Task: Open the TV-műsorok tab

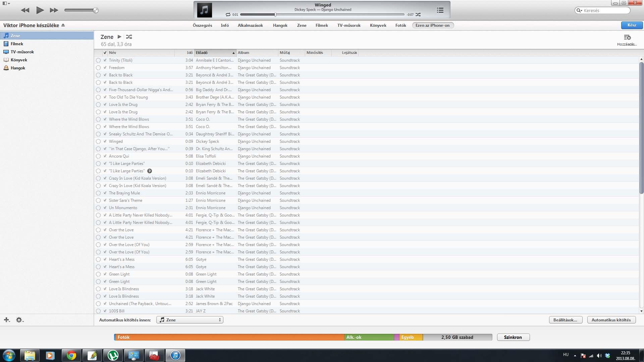Action: coord(349,25)
